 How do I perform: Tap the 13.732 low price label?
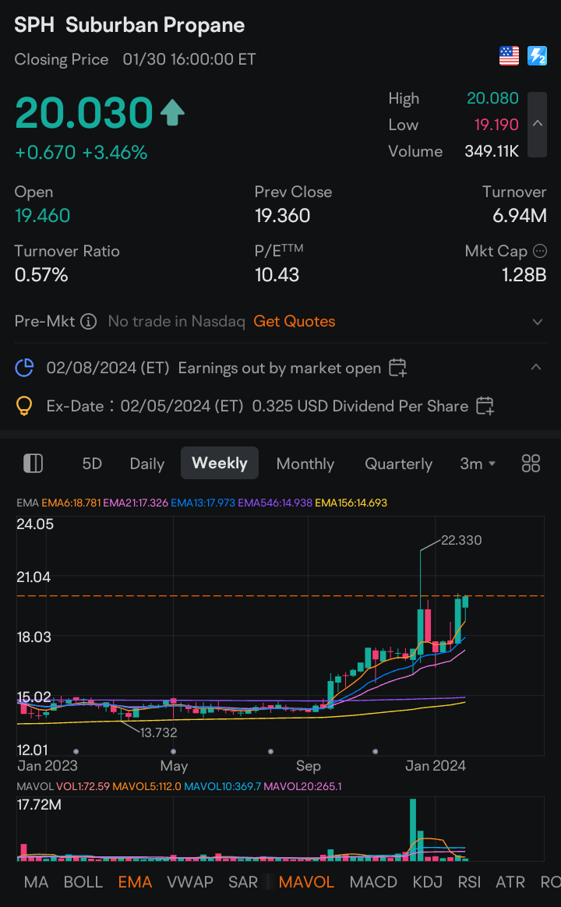tap(158, 732)
